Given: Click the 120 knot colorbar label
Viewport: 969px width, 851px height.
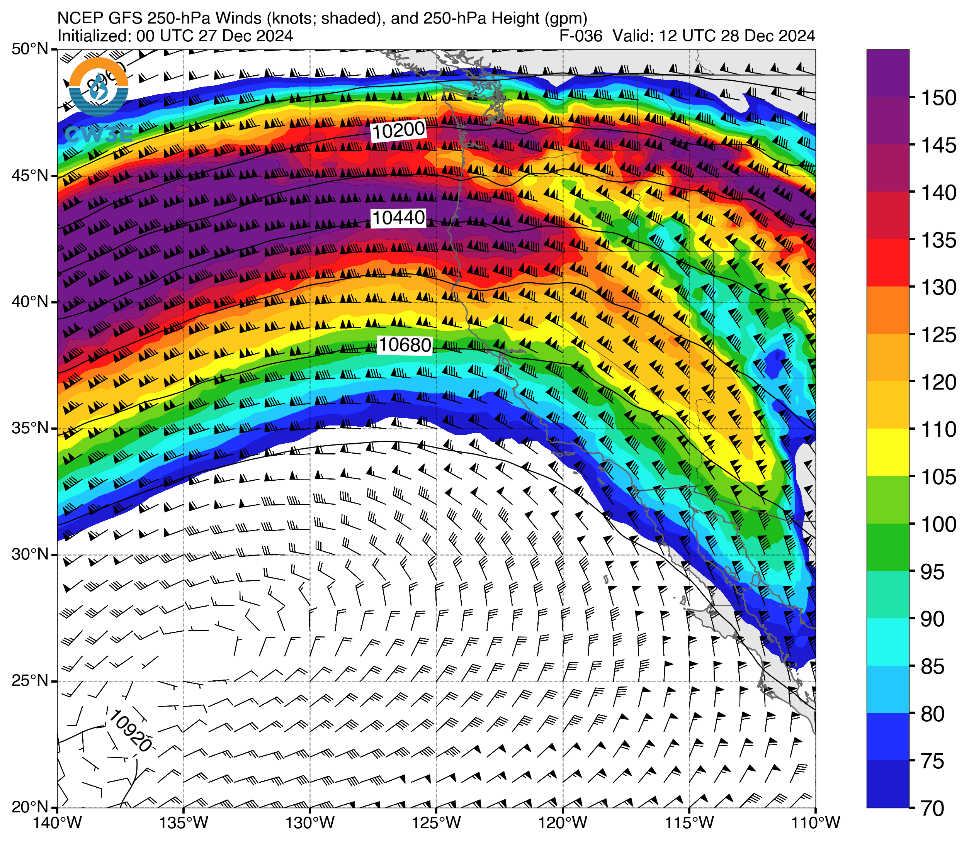Looking at the screenshot, I should coord(938,382).
